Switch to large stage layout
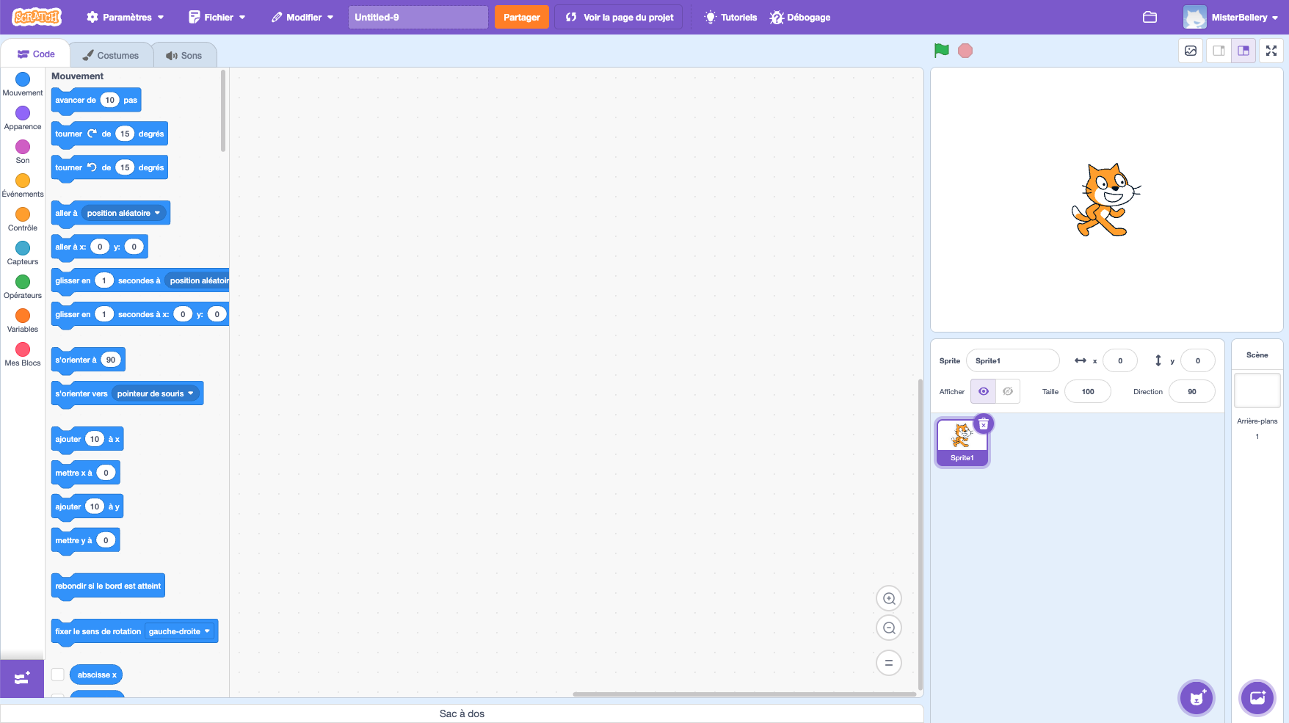1289x723 pixels. tap(1243, 51)
